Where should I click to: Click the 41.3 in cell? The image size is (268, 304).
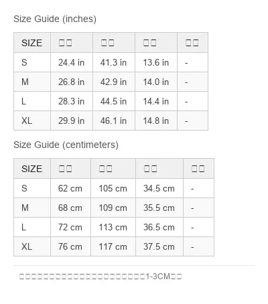114,62
